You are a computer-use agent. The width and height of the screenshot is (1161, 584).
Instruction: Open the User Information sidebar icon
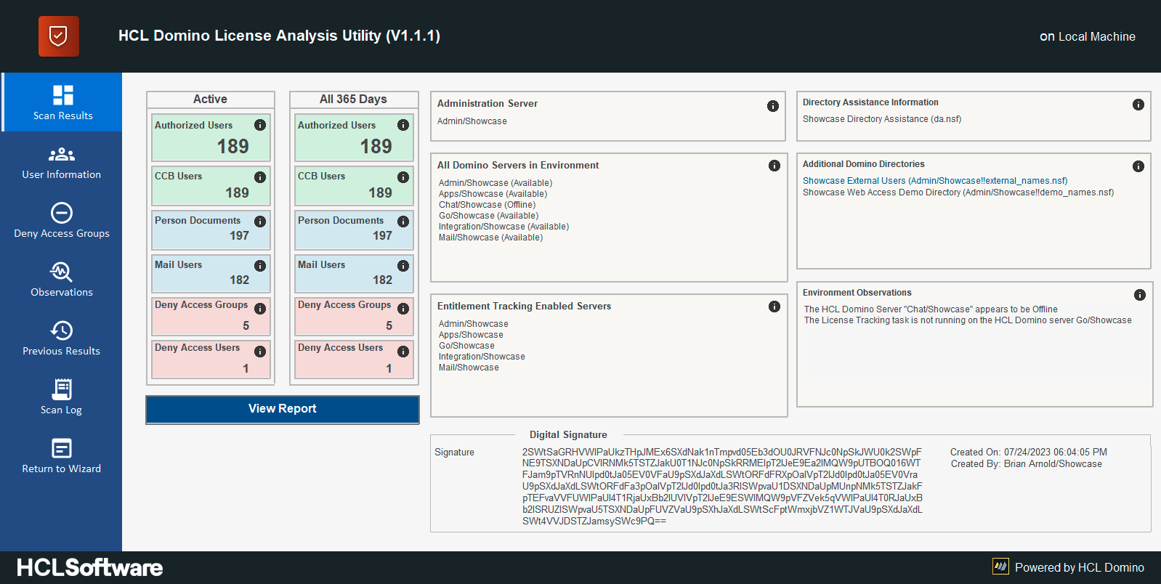coord(62,154)
